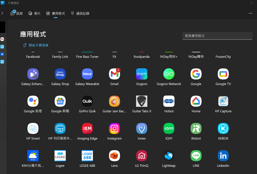Click the 搜尋應用程式 search field
The width and height of the screenshot is (257, 174).
[x=217, y=36]
